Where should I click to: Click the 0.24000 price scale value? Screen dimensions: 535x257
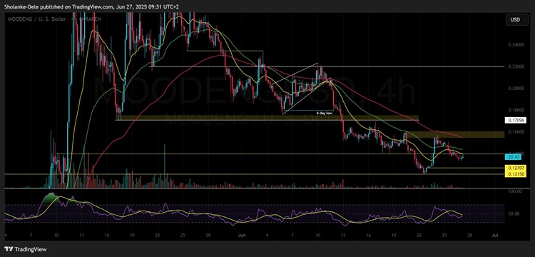click(515, 45)
